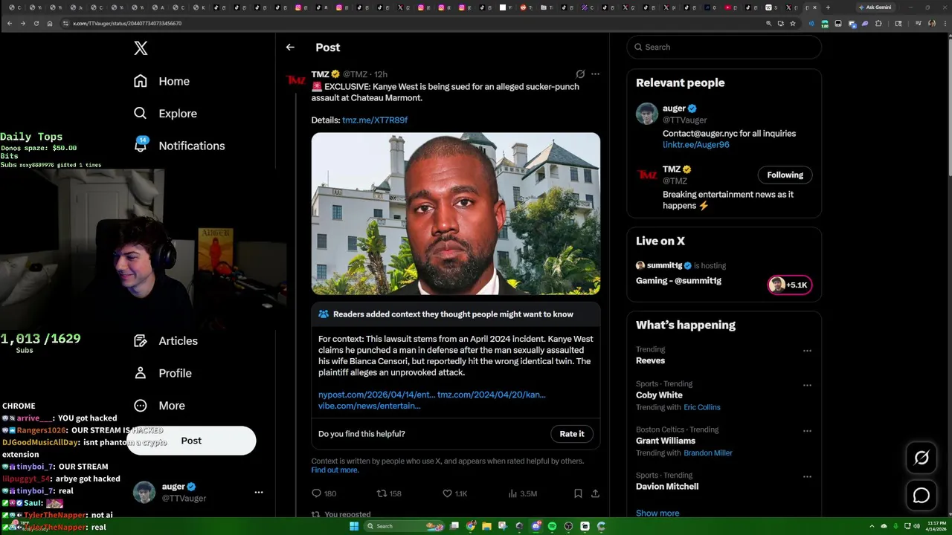Click the white Post button in the sidebar

tap(191, 441)
